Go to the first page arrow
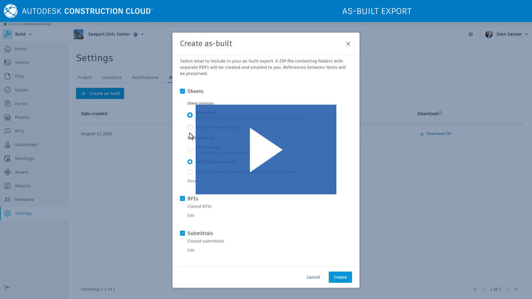The width and height of the screenshot is (532, 299). (x=475, y=289)
